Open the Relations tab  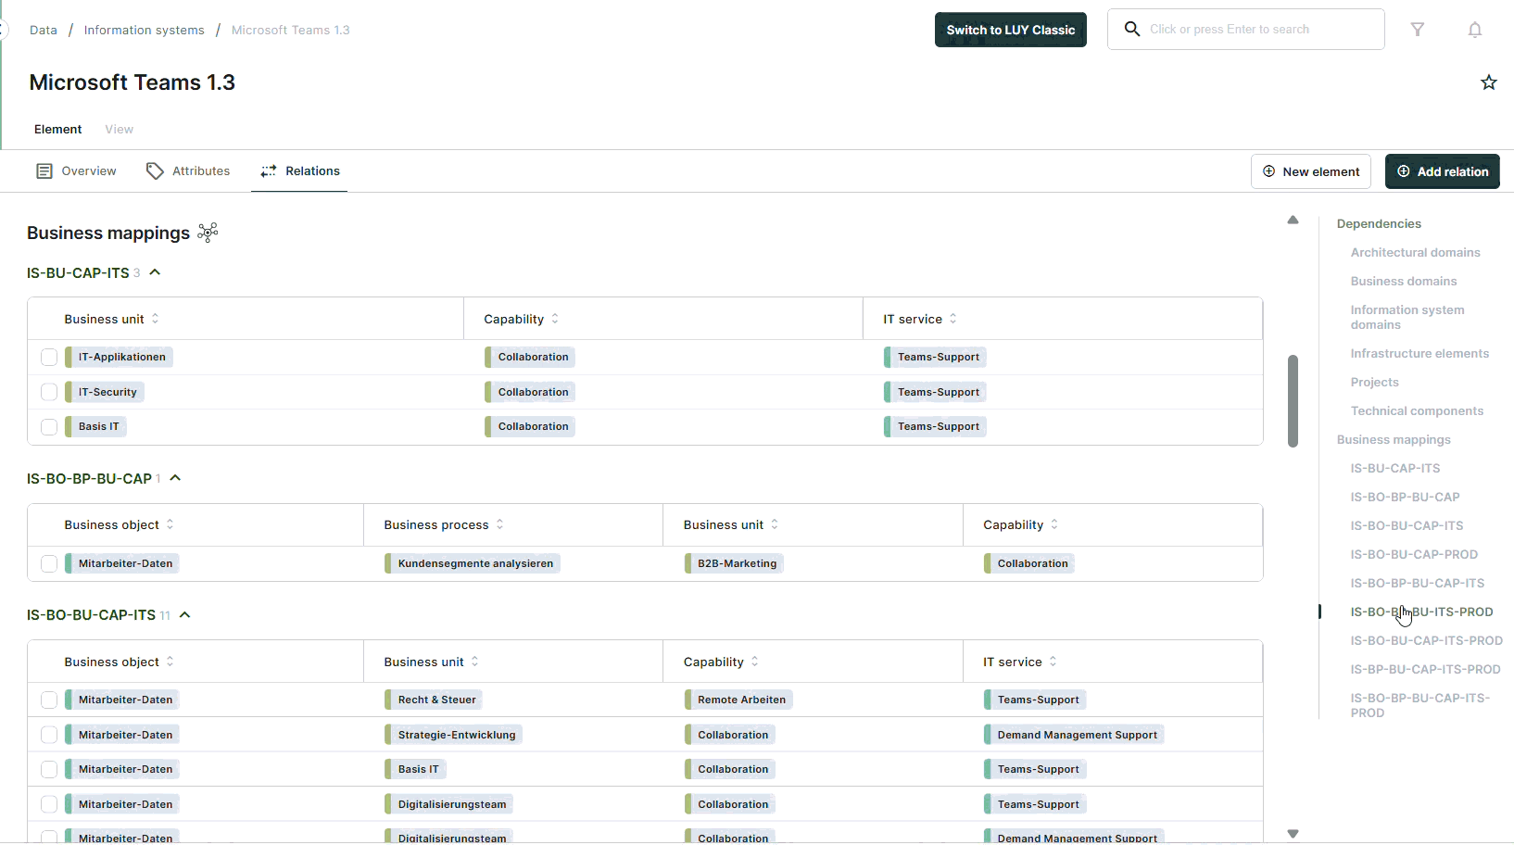pyautogui.click(x=300, y=171)
